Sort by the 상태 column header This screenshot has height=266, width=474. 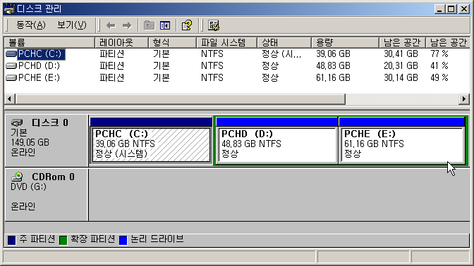click(x=284, y=42)
